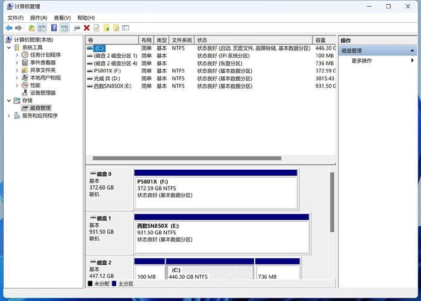421x301 pixels.
Task: Collapse the 系统工具 tree node
Action: pyautogui.click(x=9, y=48)
